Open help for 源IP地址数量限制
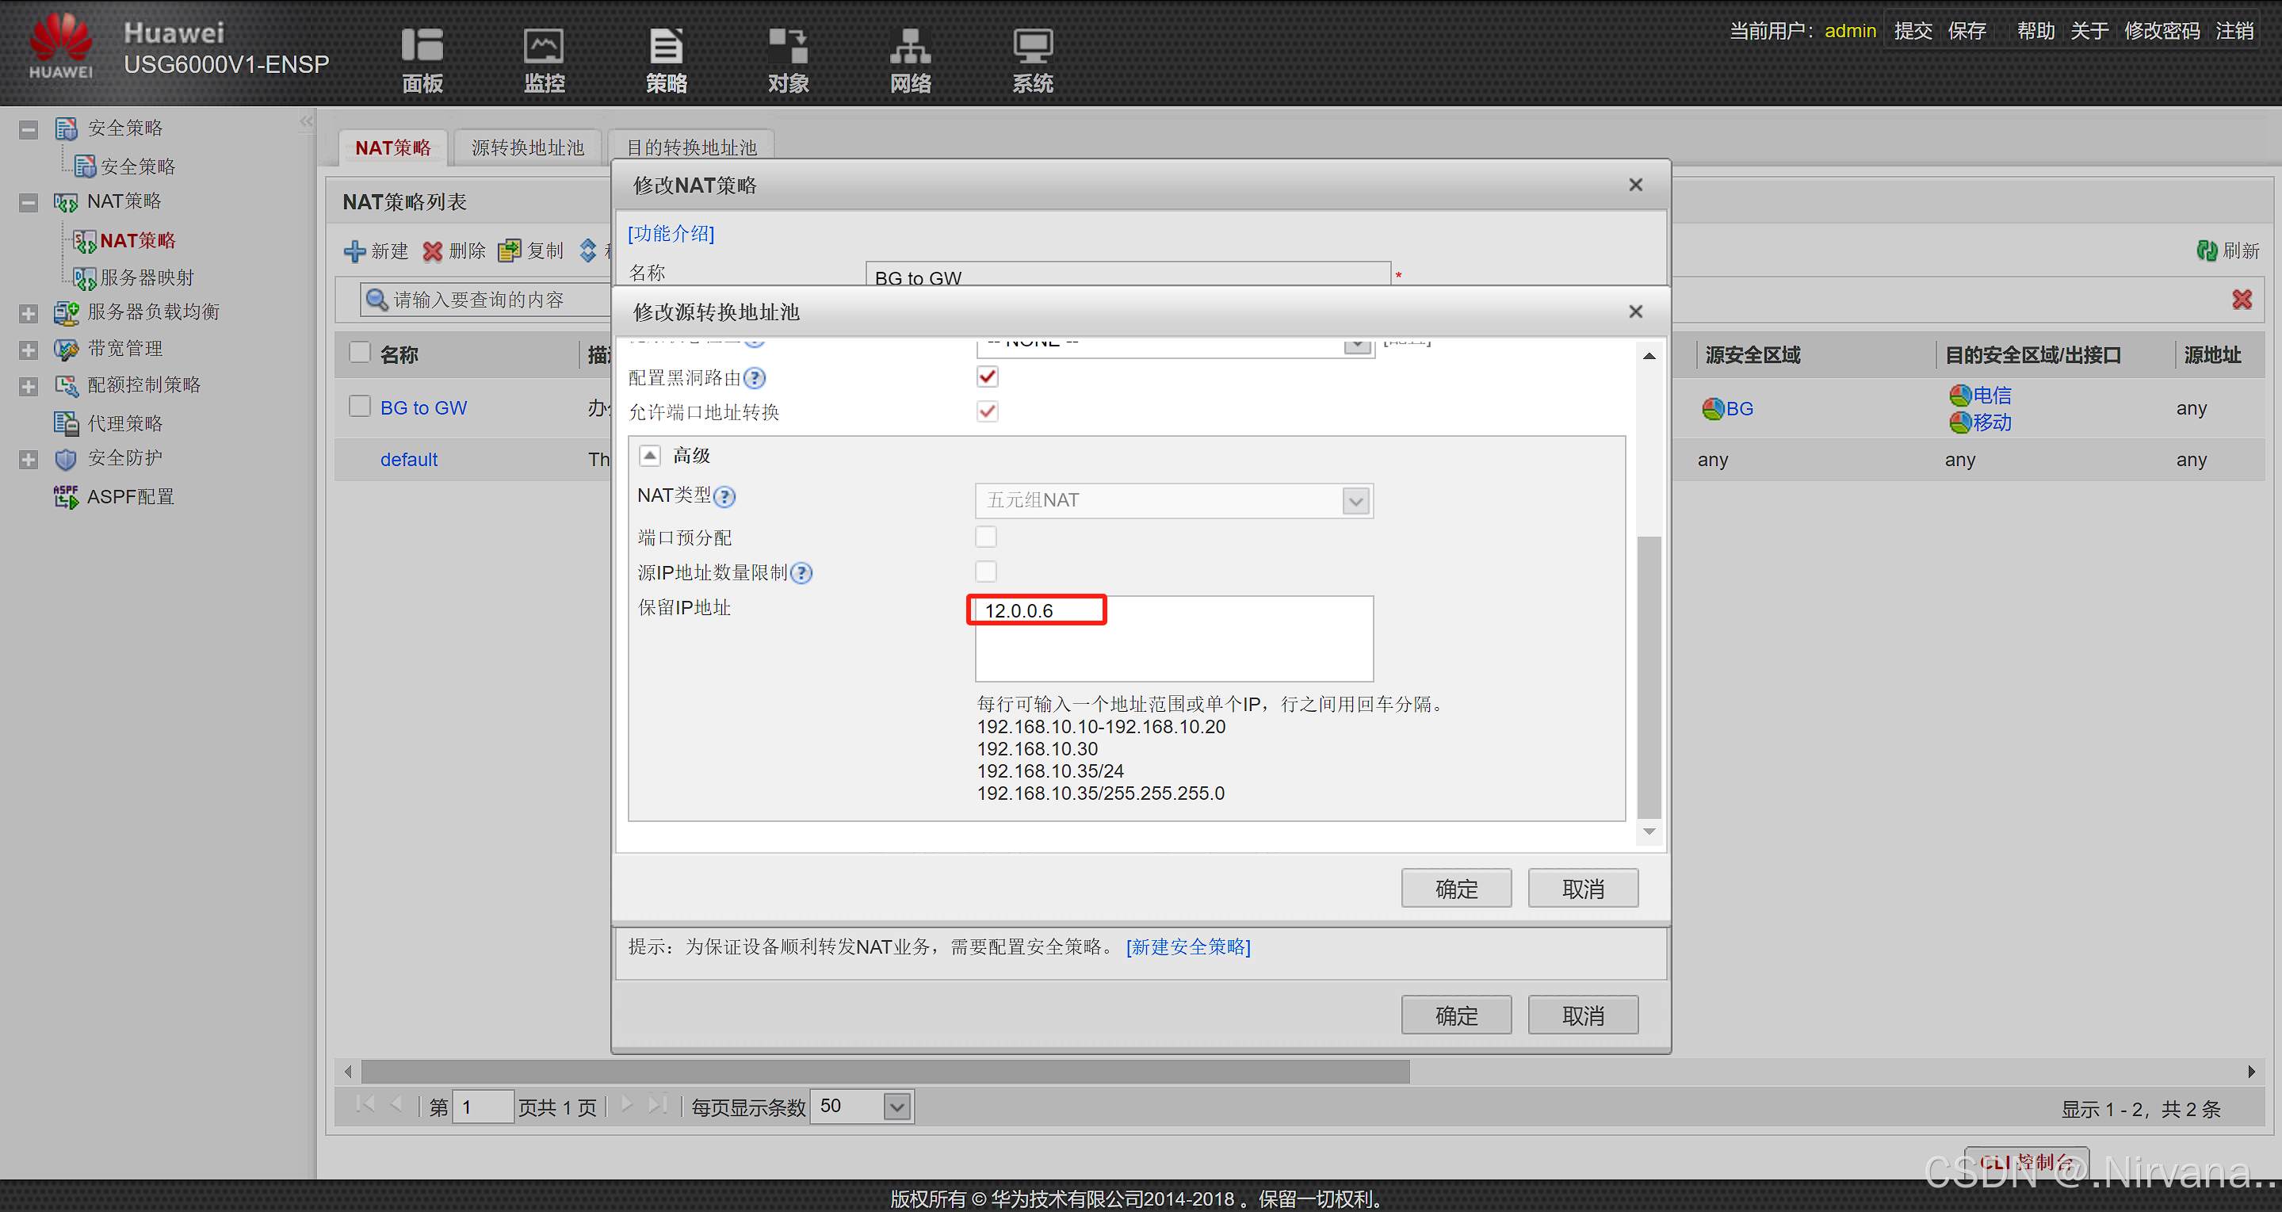The image size is (2282, 1212). click(x=801, y=573)
